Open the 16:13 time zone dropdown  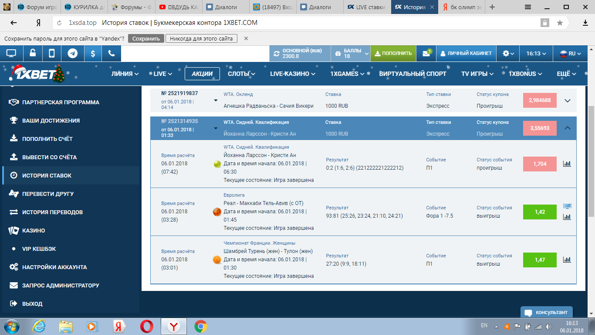(536, 54)
